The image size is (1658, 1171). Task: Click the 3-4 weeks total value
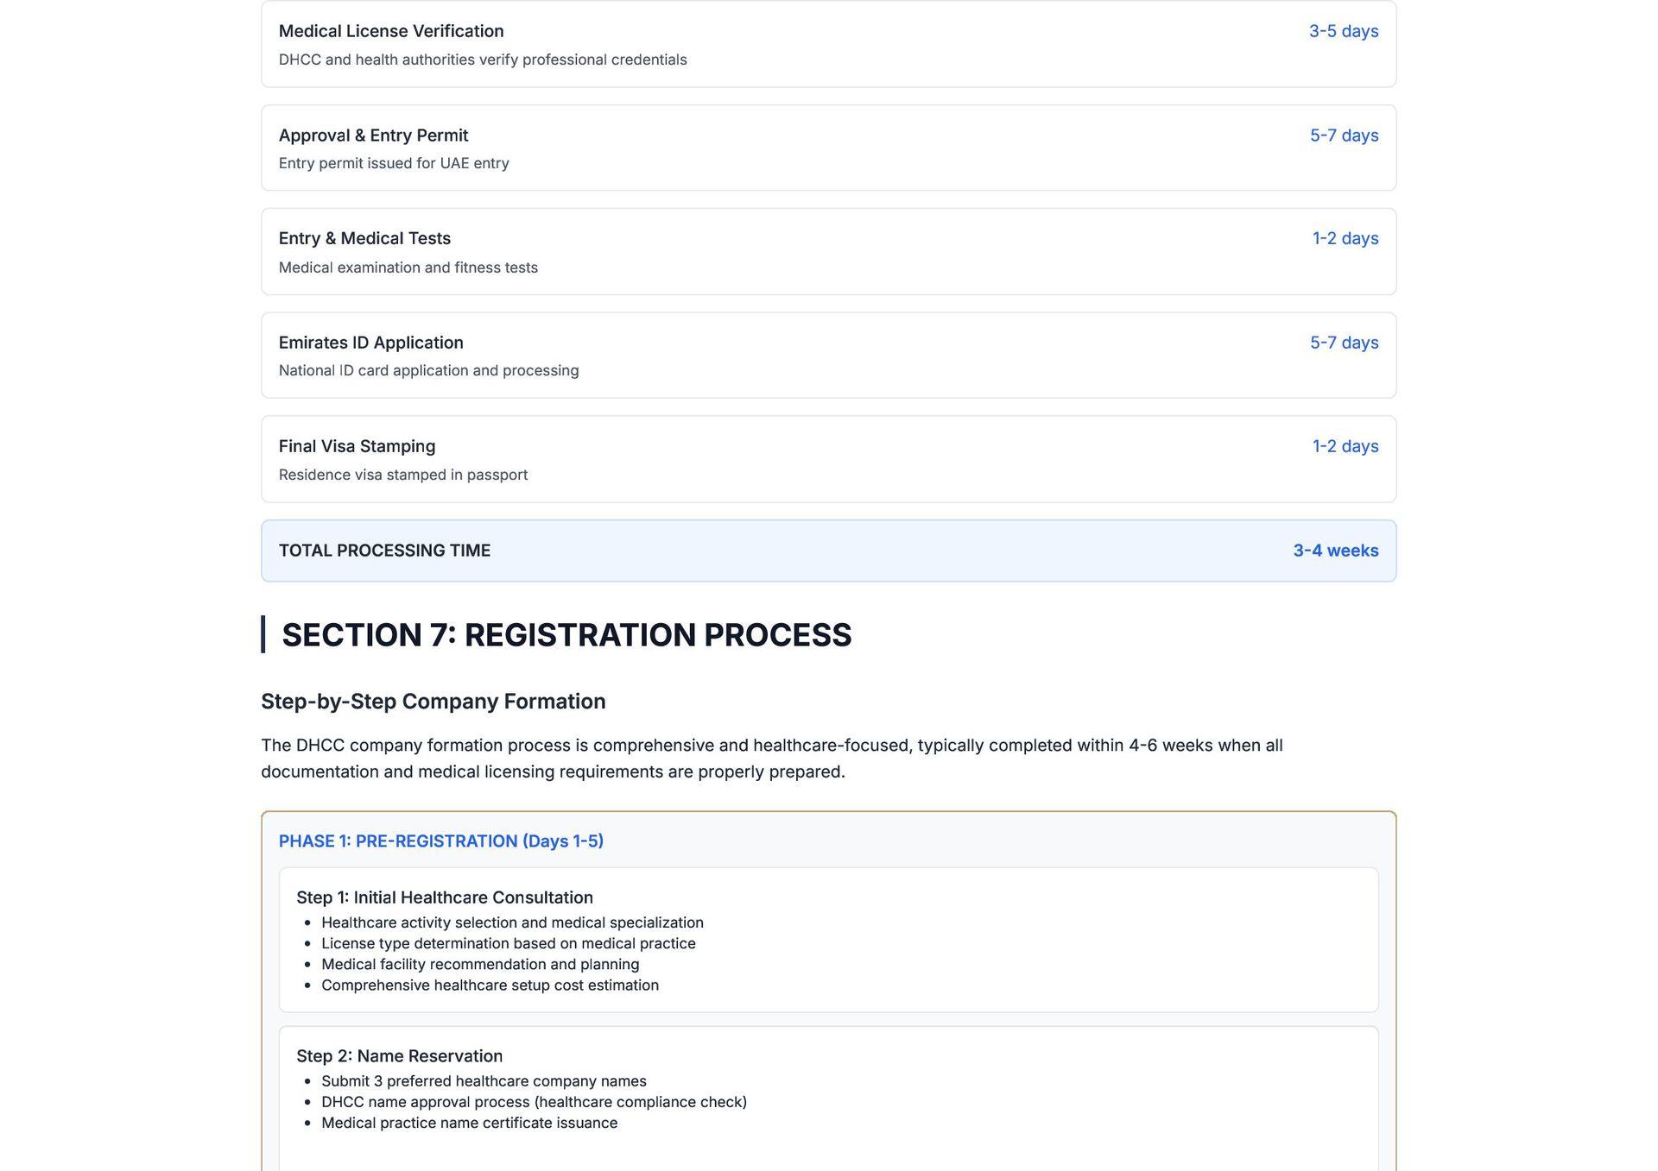point(1335,551)
